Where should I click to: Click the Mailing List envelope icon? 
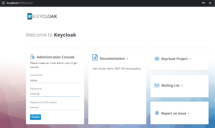coord(157,86)
